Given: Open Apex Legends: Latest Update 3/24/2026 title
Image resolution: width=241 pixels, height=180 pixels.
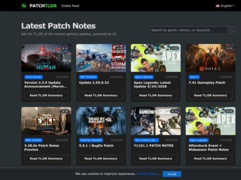Looking at the screenshot, I should point(152,84).
